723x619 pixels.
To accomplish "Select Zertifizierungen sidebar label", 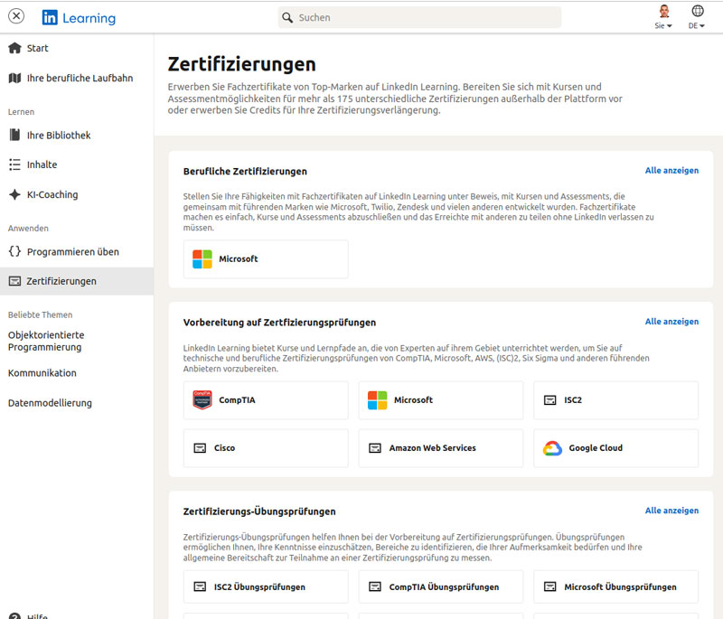I will click(x=61, y=281).
